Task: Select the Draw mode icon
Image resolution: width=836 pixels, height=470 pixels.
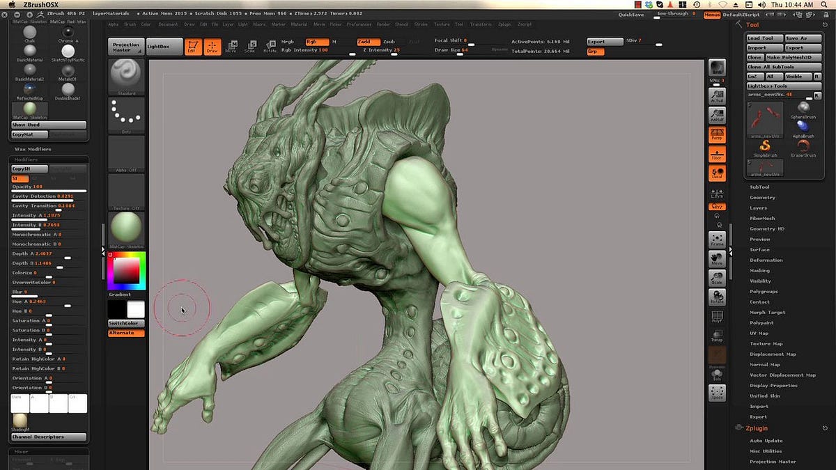Action: (212, 46)
